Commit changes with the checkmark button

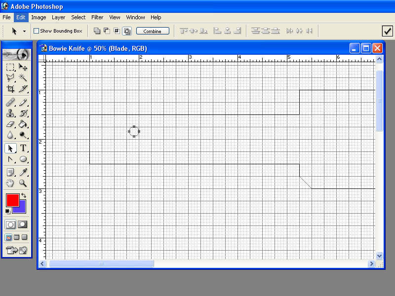(x=387, y=31)
